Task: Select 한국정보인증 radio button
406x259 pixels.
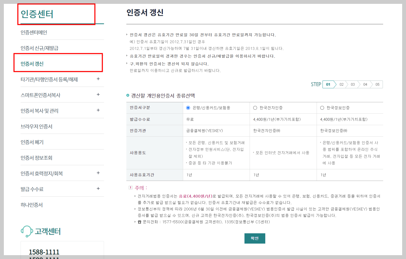Action: [322, 108]
